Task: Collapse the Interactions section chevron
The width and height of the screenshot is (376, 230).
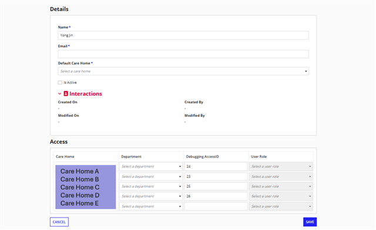Action: [x=59, y=94]
